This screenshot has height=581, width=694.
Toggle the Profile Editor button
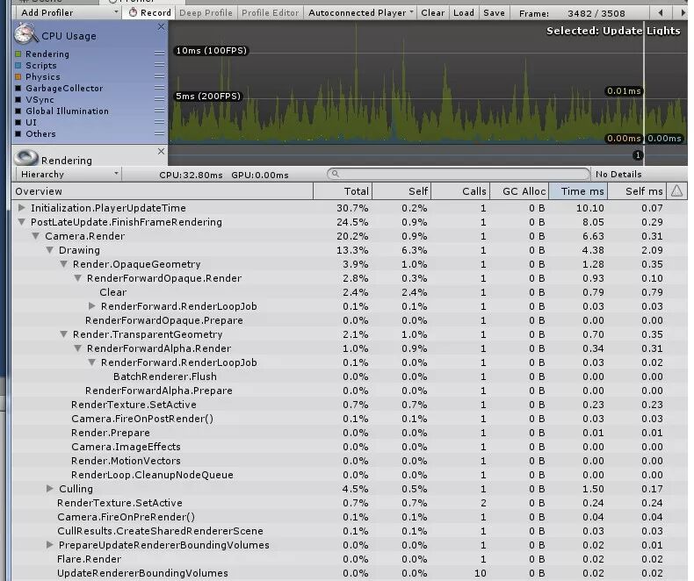[270, 13]
